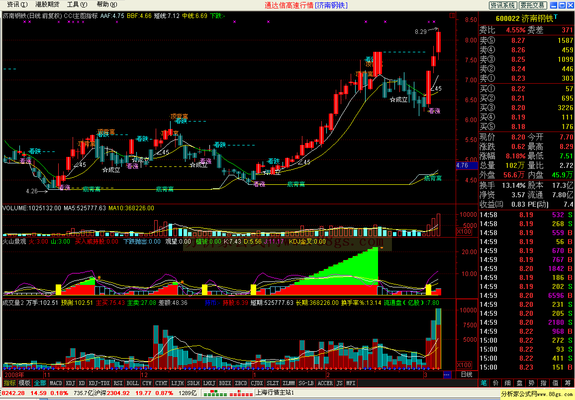
Task: Select the KD indicator tab
Action: tap(82, 383)
